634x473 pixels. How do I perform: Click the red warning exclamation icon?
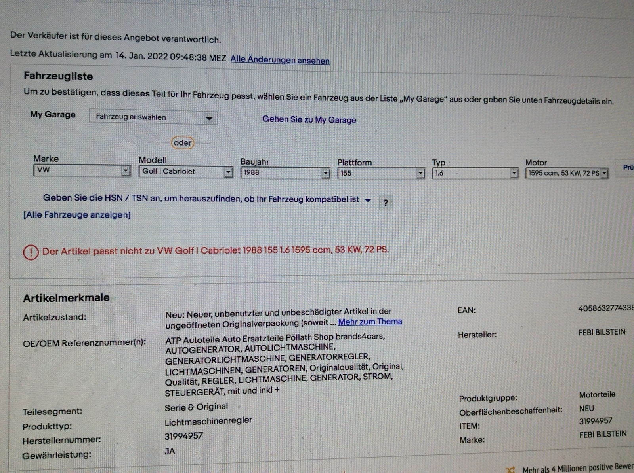(31, 252)
